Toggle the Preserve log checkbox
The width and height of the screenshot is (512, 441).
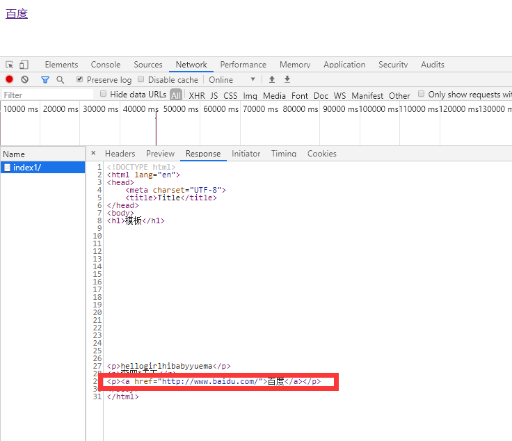click(x=79, y=79)
